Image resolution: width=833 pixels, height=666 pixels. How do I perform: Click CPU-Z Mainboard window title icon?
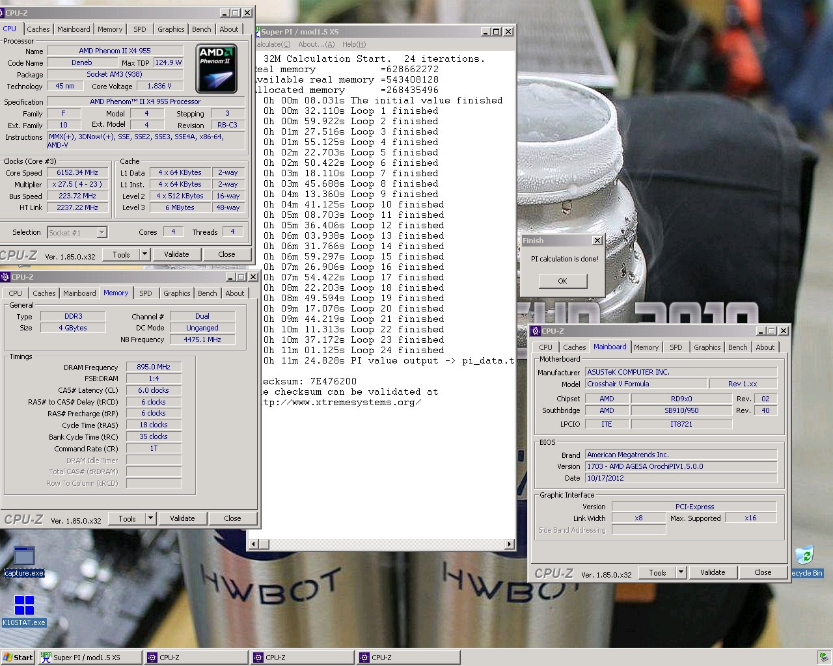click(536, 331)
